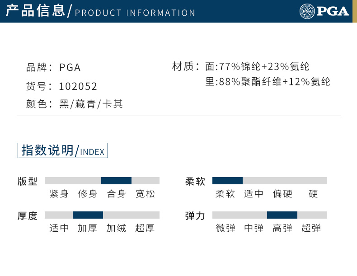Screen dimensions: 357x276
Task: Click the 版型 fit indicator bar
Action: [102, 181]
